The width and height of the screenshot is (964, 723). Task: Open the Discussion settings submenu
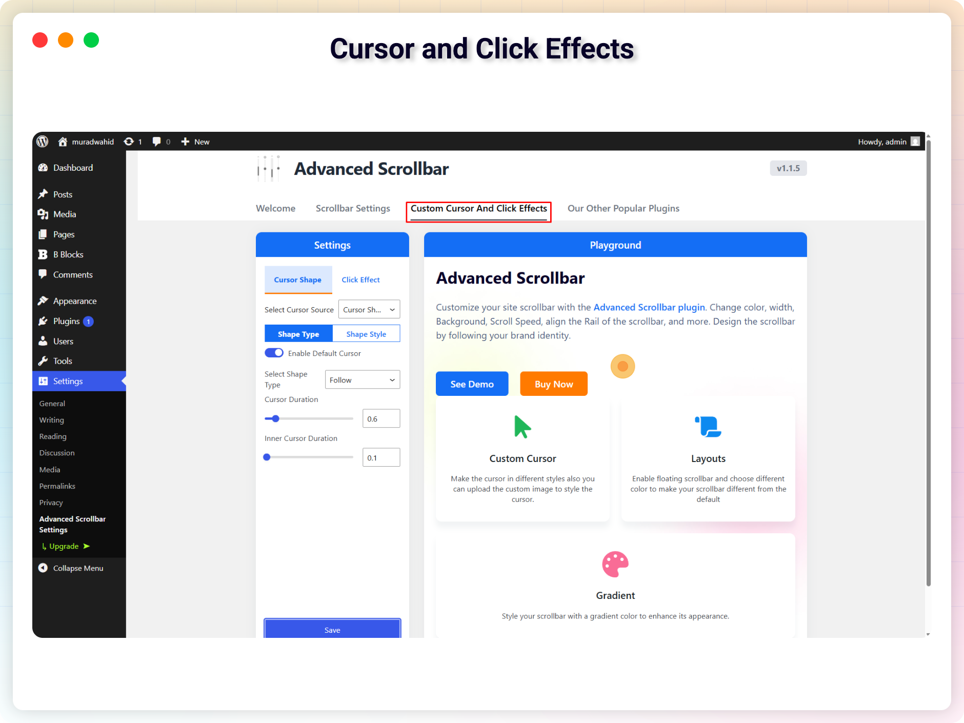coord(57,453)
